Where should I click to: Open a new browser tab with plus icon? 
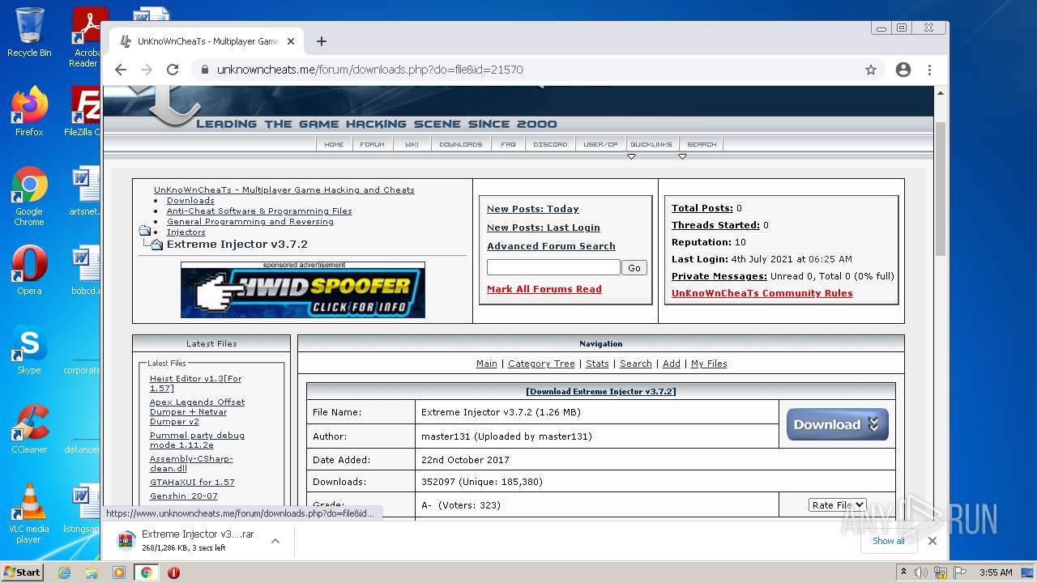(322, 41)
